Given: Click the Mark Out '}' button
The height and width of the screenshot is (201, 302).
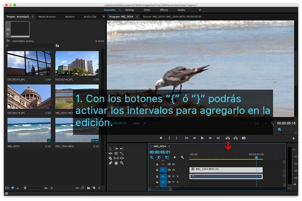Looking at the screenshot, I should (177, 138).
